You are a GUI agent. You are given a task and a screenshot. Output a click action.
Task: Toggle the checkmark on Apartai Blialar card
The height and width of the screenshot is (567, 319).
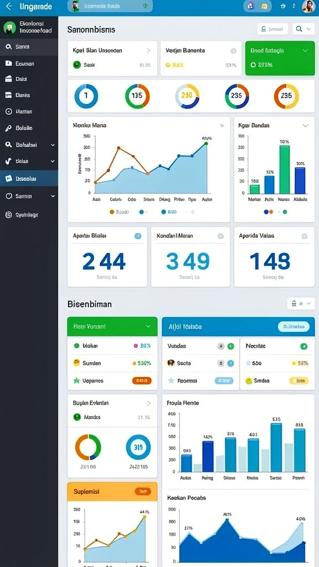[138, 236]
